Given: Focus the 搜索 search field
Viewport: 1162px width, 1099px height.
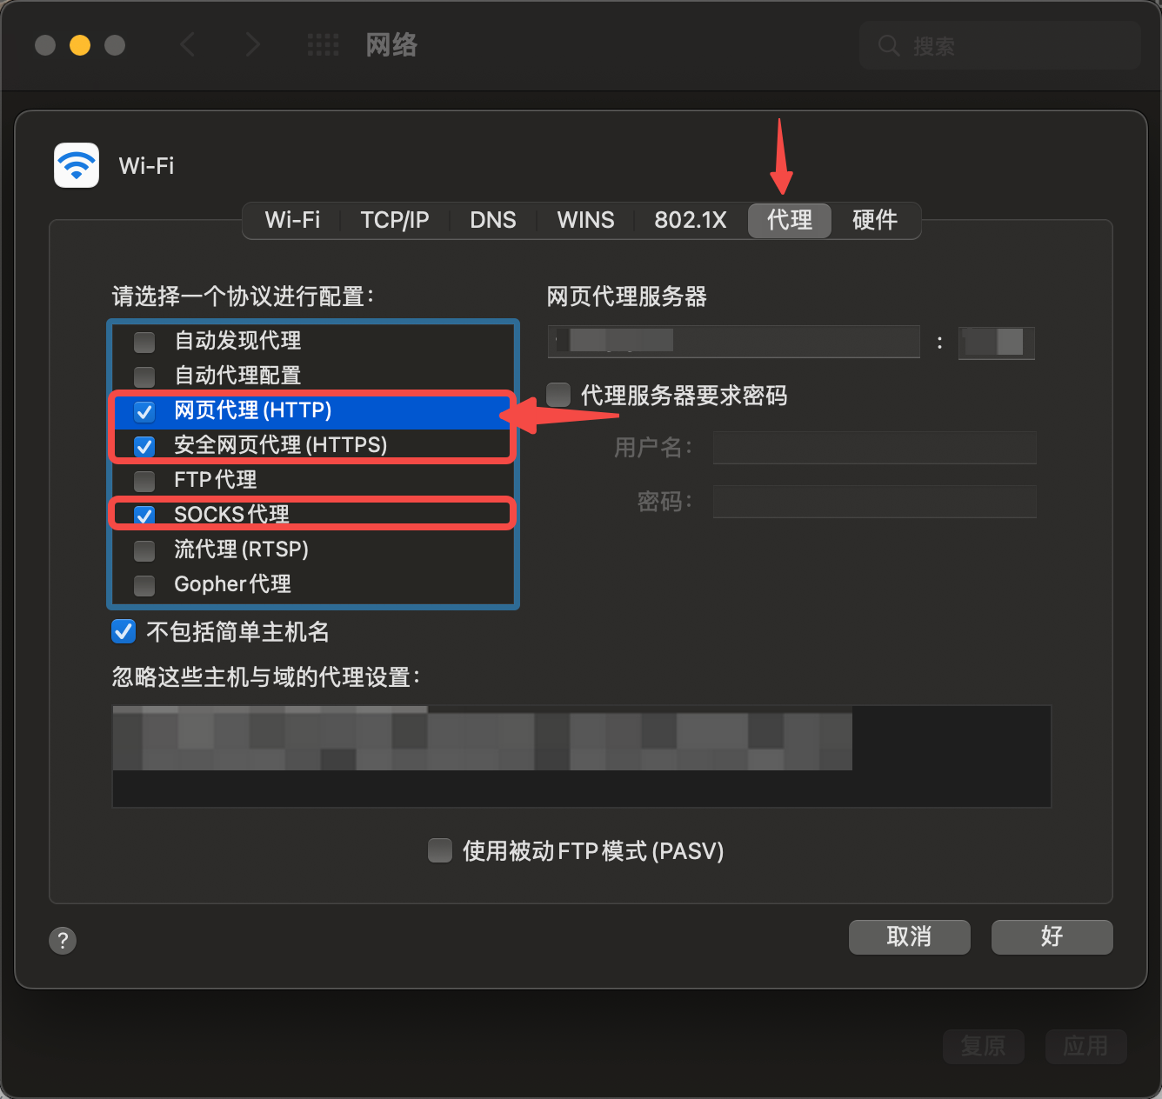Looking at the screenshot, I should point(1000,45).
